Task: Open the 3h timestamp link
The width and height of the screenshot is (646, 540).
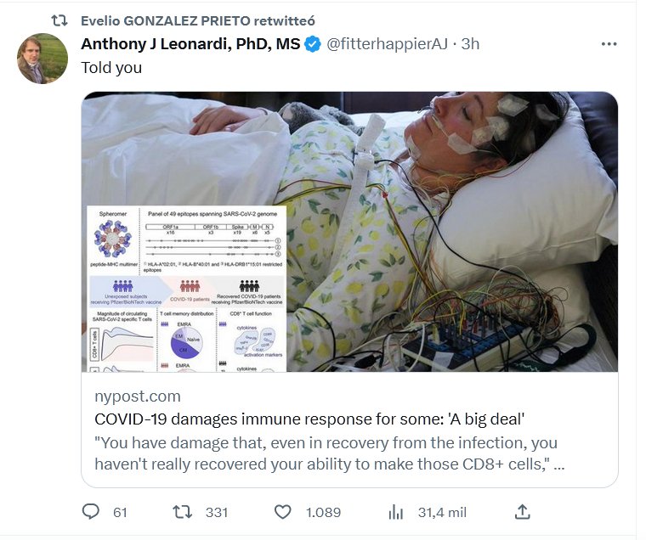Action: pyautogui.click(x=470, y=44)
